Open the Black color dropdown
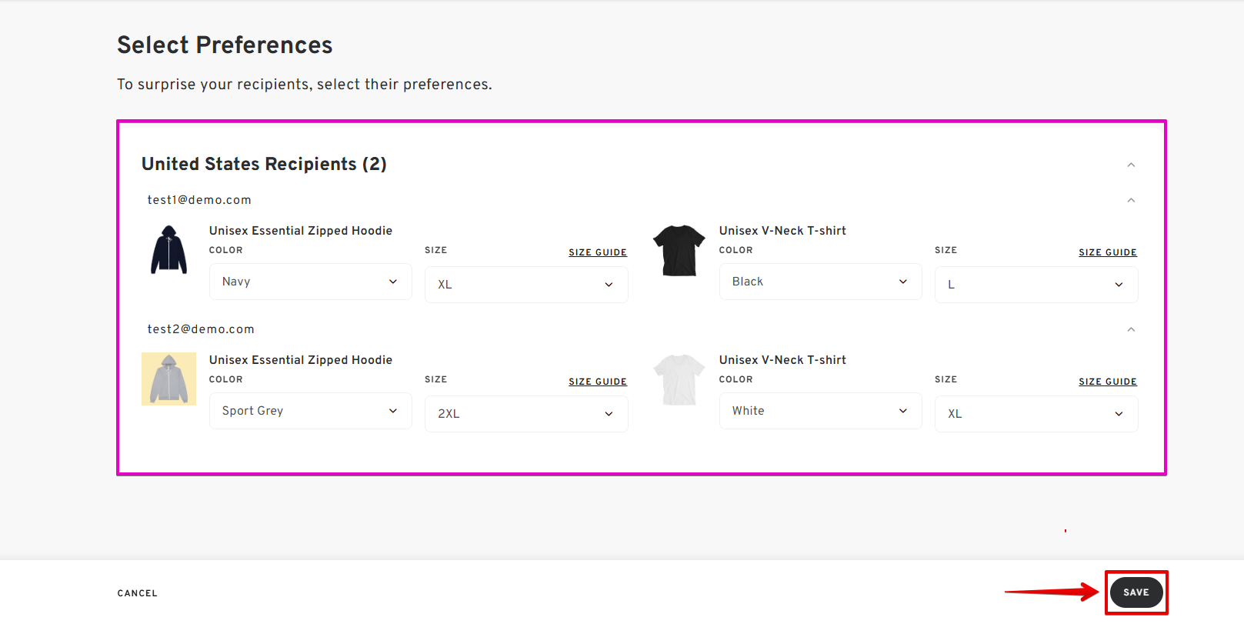 click(x=821, y=282)
